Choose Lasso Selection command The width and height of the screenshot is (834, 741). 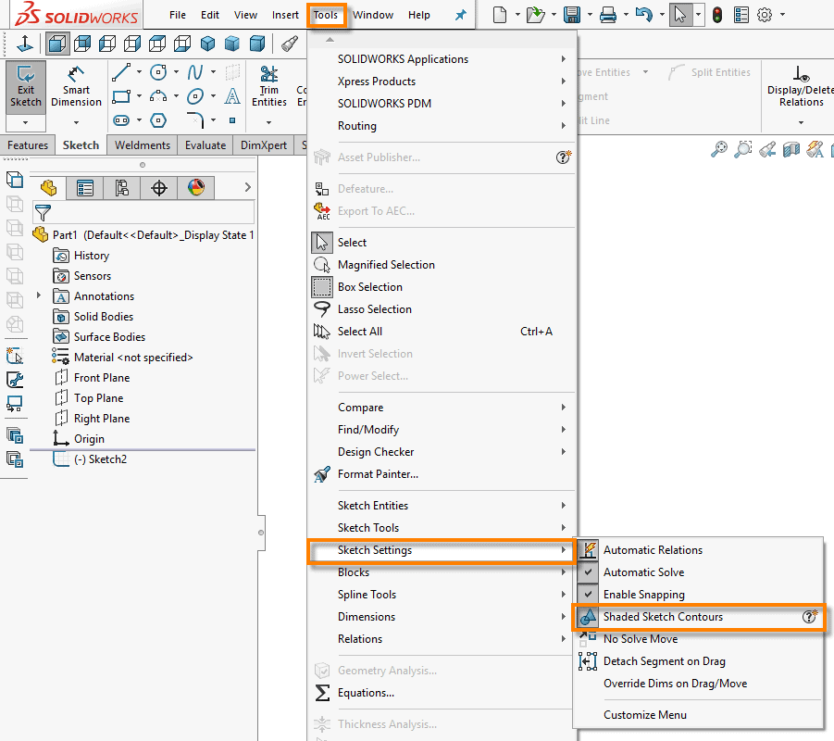click(x=375, y=309)
